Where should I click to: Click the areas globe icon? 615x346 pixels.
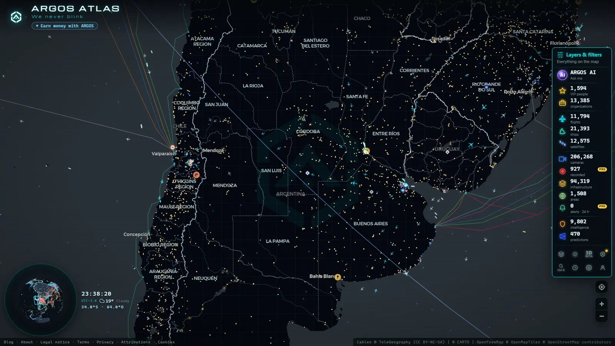(562, 196)
